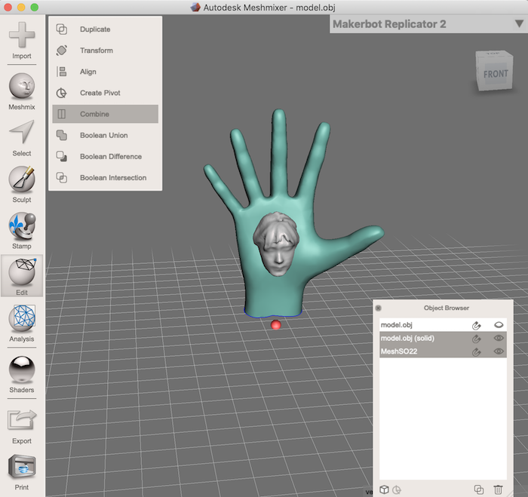Click trash icon in Object Browser
This screenshot has height=497, width=528.
[x=498, y=489]
